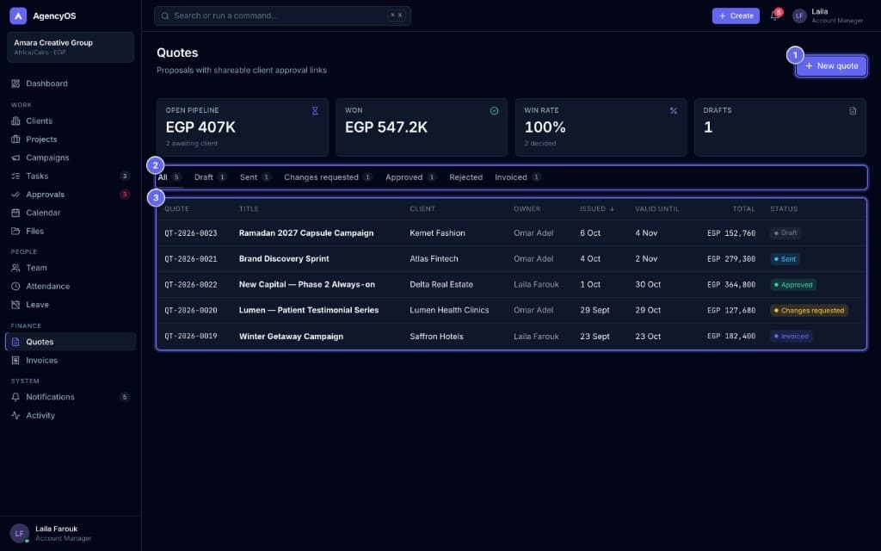This screenshot has width=881, height=551.
Task: Click client name Lumen Health Clinics
Action: coord(449,310)
